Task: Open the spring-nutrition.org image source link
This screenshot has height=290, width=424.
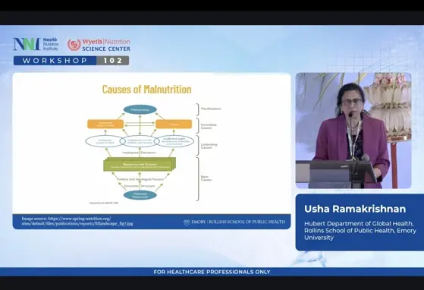Action: pos(77,221)
